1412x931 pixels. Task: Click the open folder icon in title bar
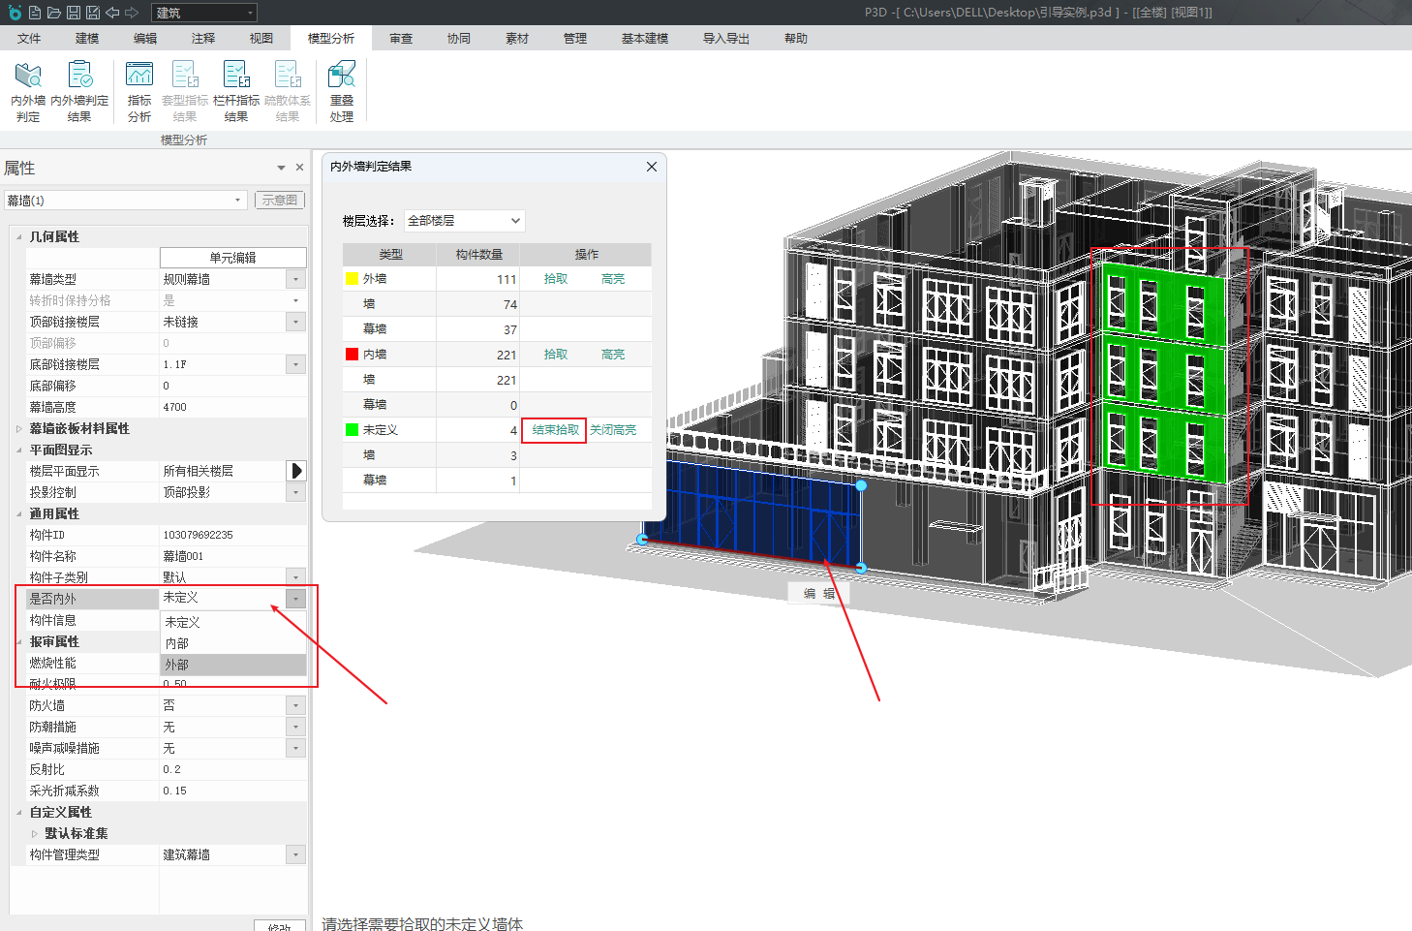[54, 13]
